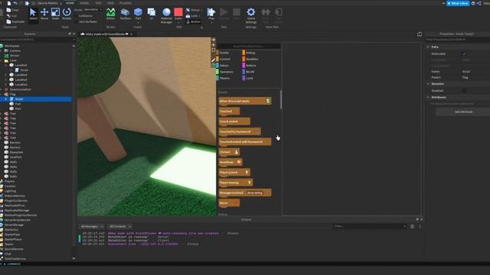Click the Players category color square

[x=217, y=78]
